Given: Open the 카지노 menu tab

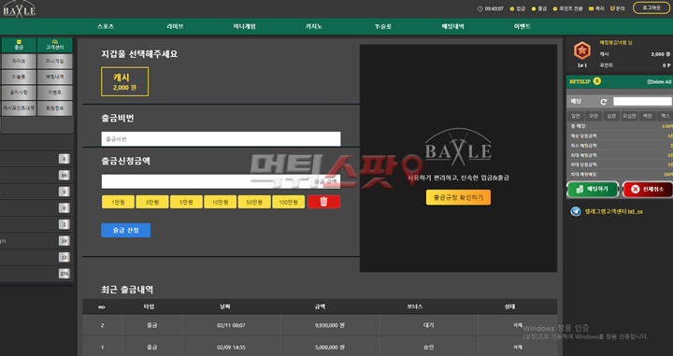Looking at the screenshot, I should (314, 26).
